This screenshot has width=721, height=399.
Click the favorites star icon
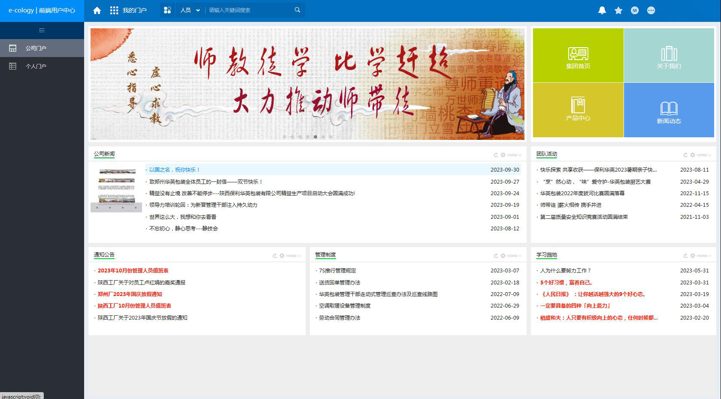point(618,10)
